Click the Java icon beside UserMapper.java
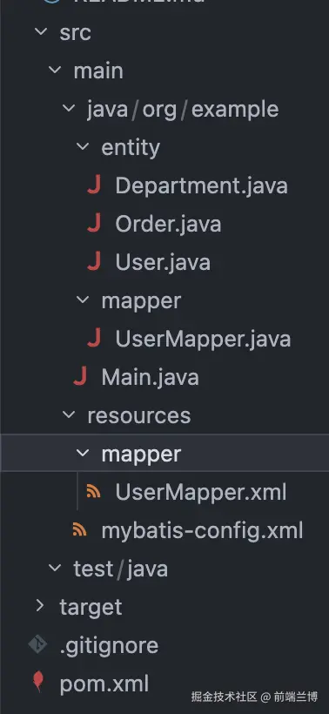This screenshot has height=714, width=329. (x=94, y=339)
